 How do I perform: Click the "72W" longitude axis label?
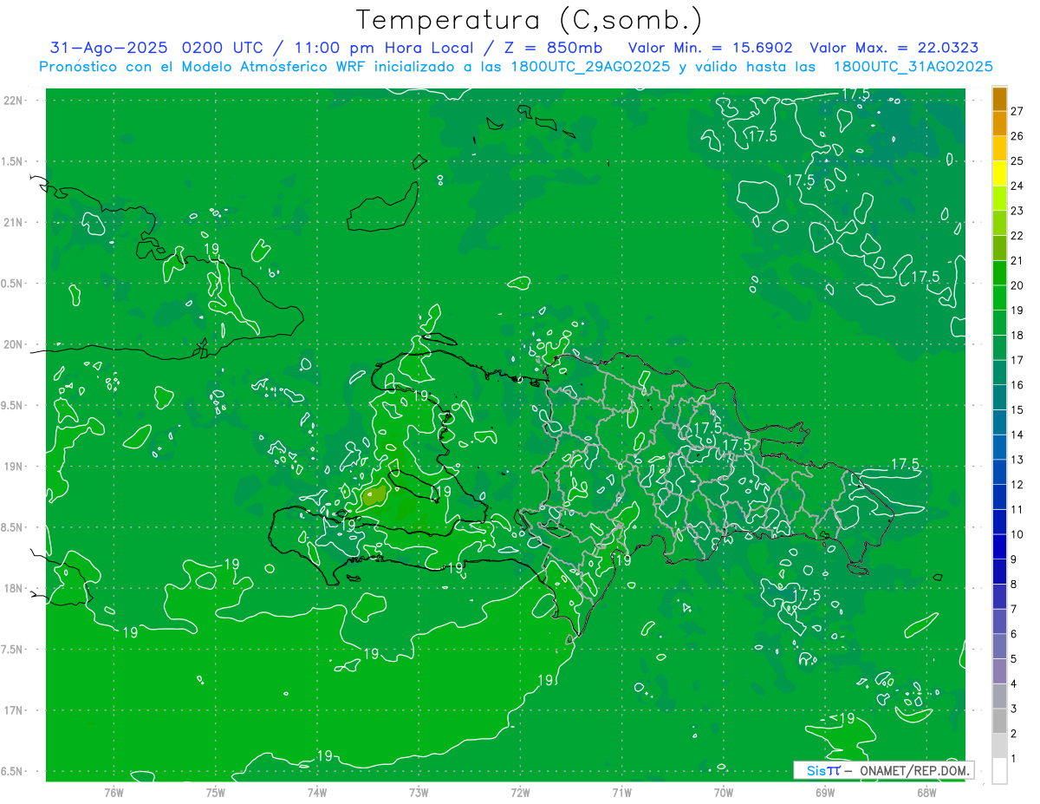[x=520, y=793]
